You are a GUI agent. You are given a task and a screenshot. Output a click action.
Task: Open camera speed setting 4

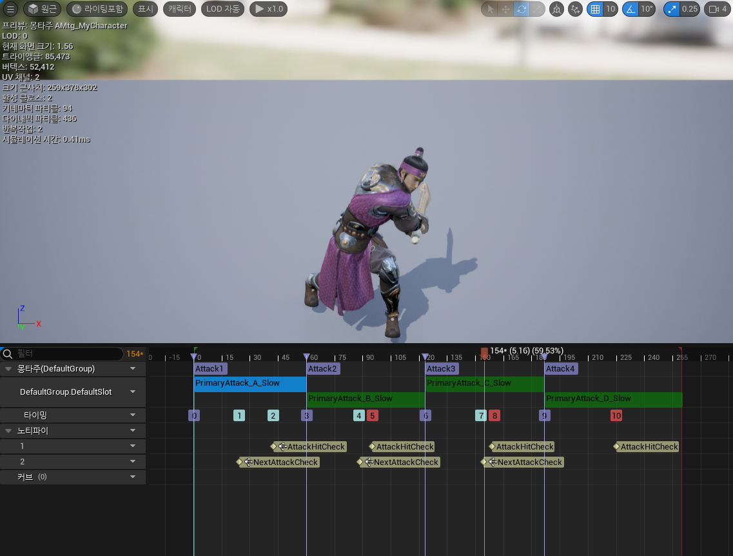pyautogui.click(x=718, y=9)
